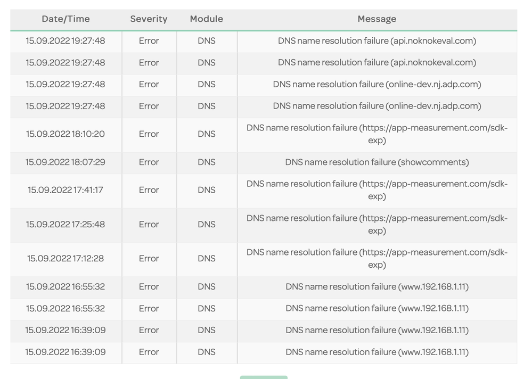Viewport: 532px width, 379px height.
Task: Select the first www.192.168.1.11 error entry
Action: tap(377, 287)
